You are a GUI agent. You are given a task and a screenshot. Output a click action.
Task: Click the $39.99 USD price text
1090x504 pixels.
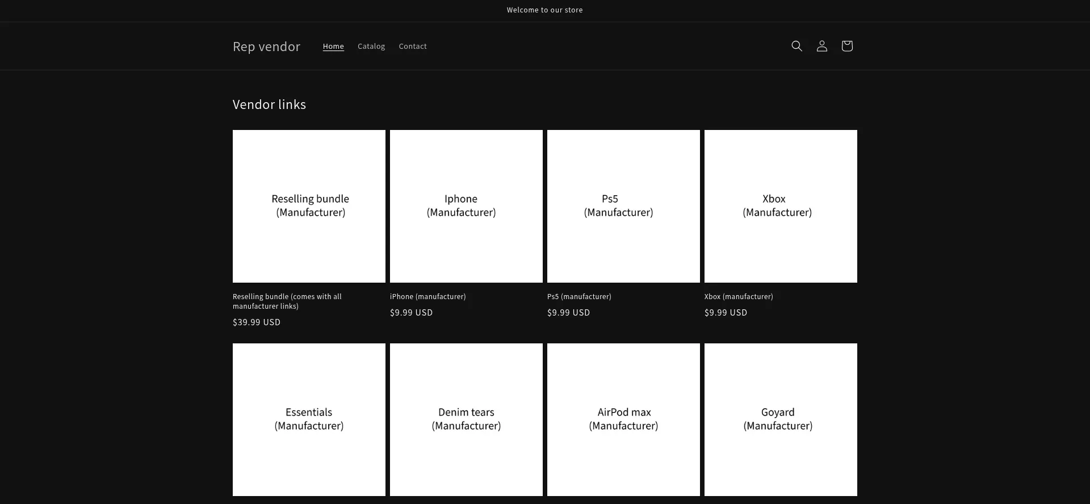point(257,322)
